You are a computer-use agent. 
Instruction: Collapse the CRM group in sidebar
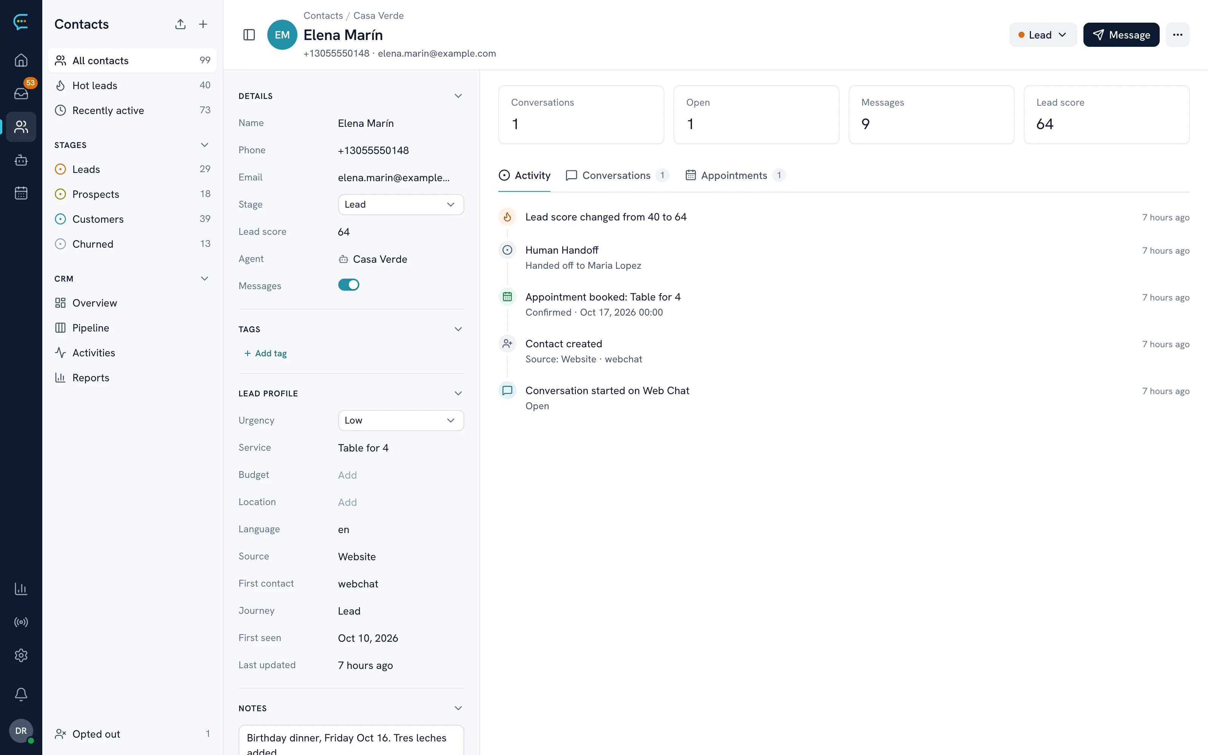pyautogui.click(x=204, y=279)
